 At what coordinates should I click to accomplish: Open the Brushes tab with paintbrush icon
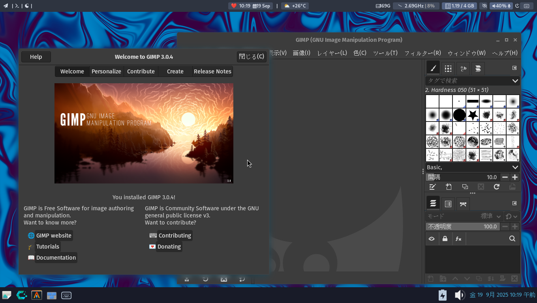coord(433,68)
